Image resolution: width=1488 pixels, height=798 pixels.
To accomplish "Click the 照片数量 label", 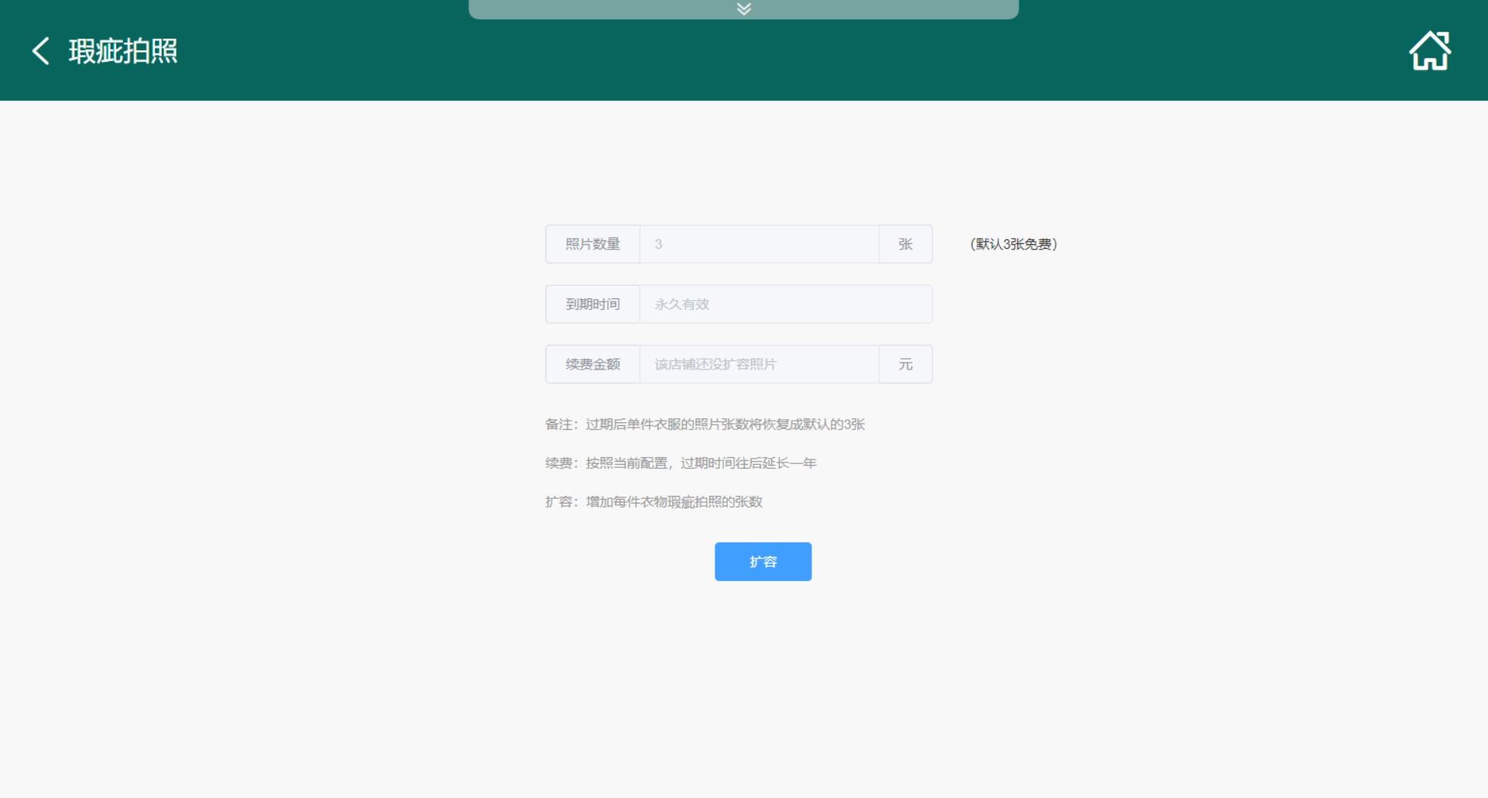I will [x=593, y=244].
